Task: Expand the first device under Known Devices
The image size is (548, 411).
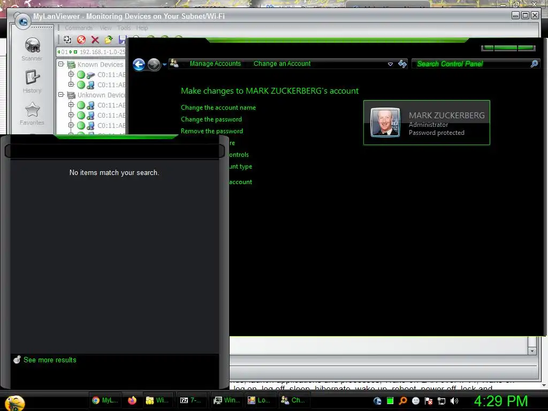Action: point(71,74)
